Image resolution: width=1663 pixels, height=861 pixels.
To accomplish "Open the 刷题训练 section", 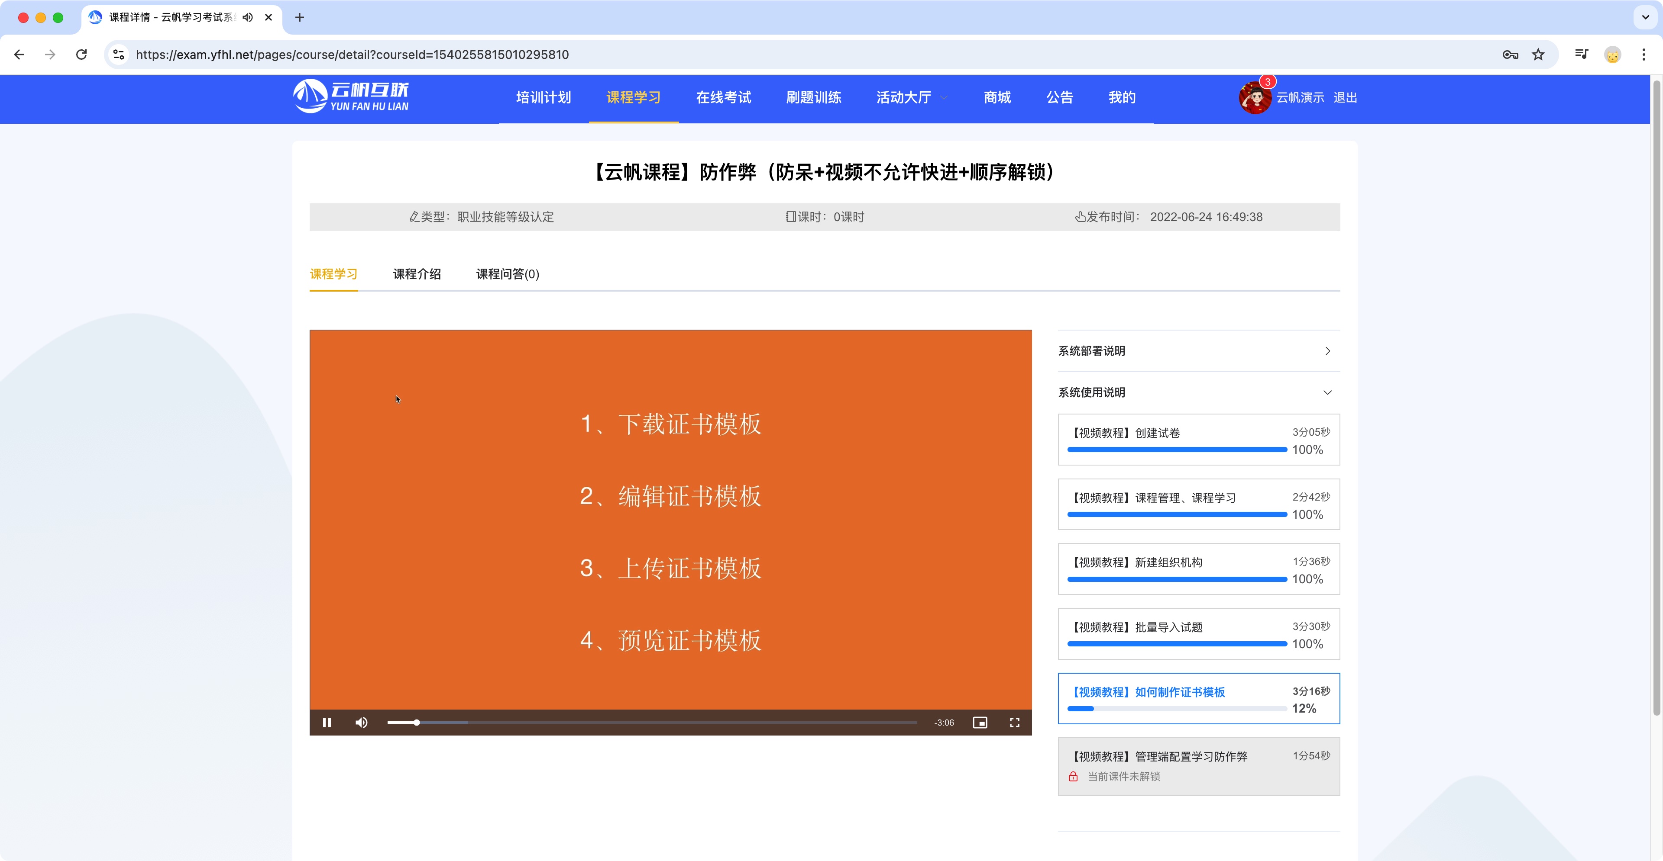I will (813, 97).
